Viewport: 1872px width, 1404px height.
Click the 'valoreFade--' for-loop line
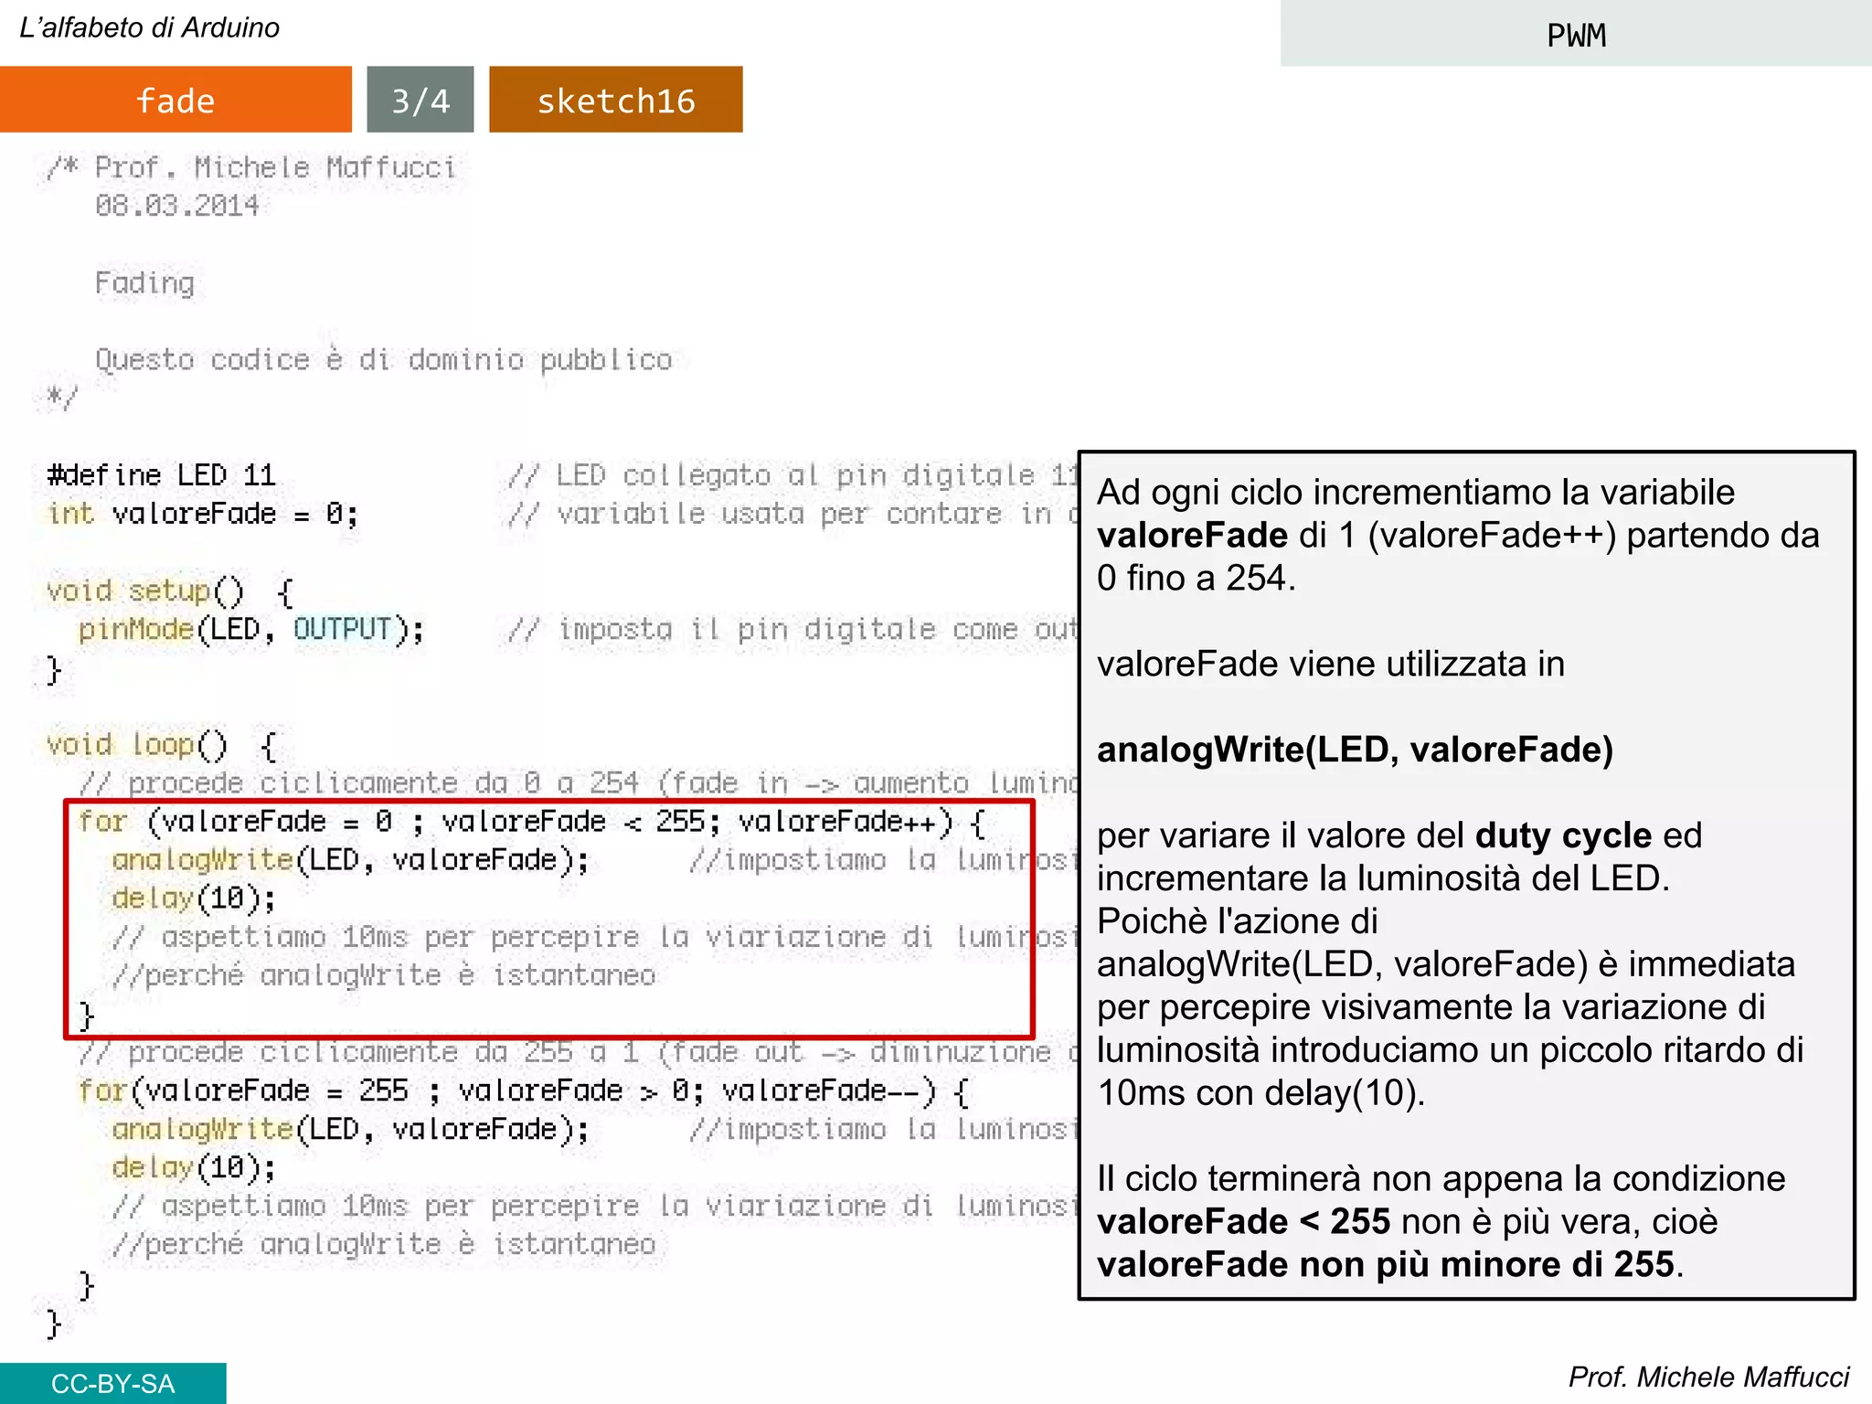pos(524,1090)
